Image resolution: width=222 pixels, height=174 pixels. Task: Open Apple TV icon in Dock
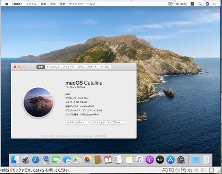click(x=160, y=160)
